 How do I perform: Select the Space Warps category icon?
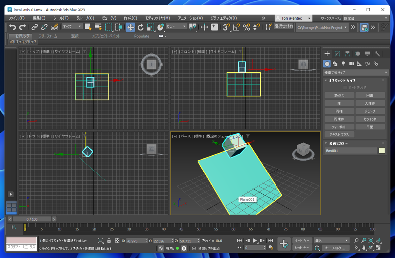(367, 64)
